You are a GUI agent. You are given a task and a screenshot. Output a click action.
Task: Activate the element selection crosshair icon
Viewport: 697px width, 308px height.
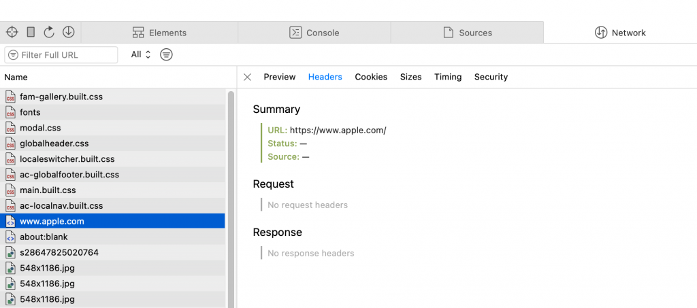tap(12, 32)
